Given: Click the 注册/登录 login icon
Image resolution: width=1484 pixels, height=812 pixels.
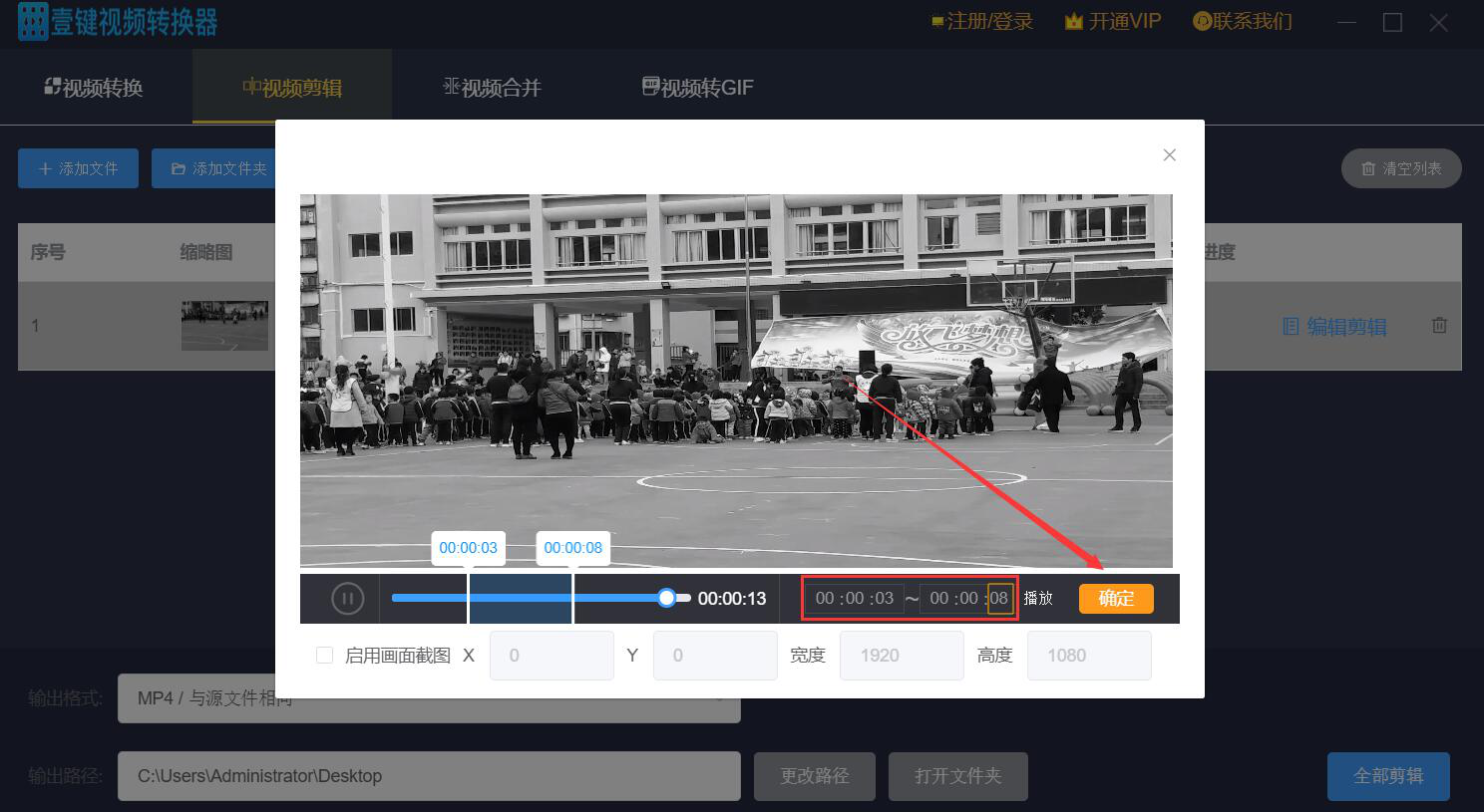Looking at the screenshot, I should click(x=937, y=20).
